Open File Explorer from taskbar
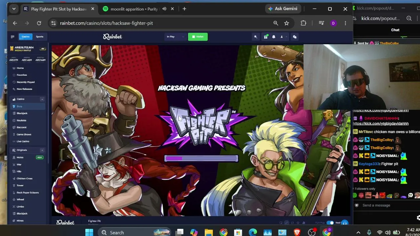This screenshot has height=236, width=420. 209,232
